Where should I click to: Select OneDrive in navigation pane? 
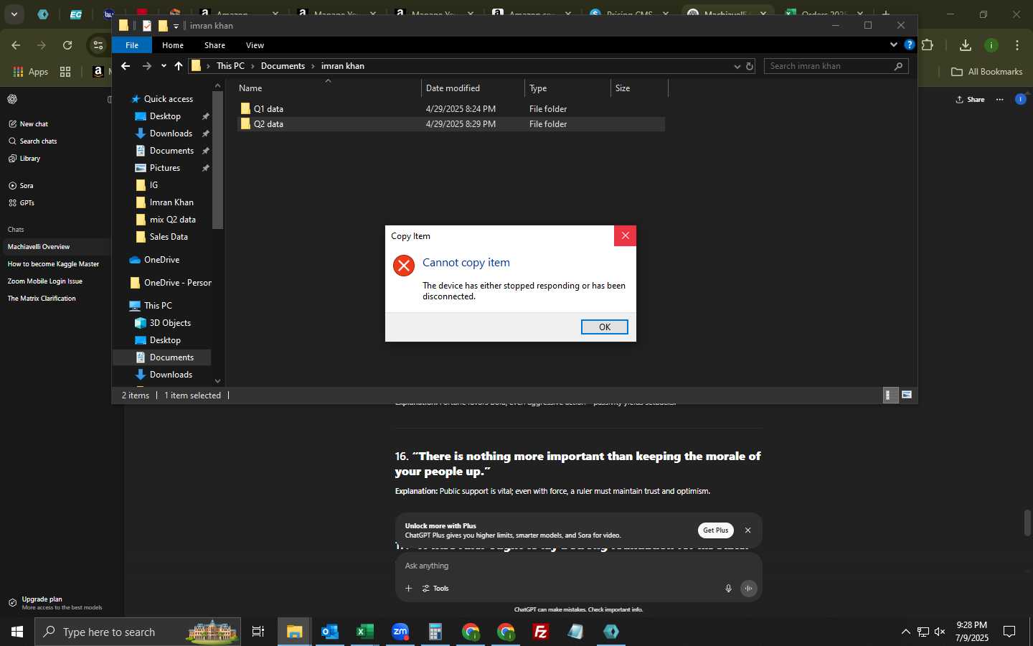(161, 260)
